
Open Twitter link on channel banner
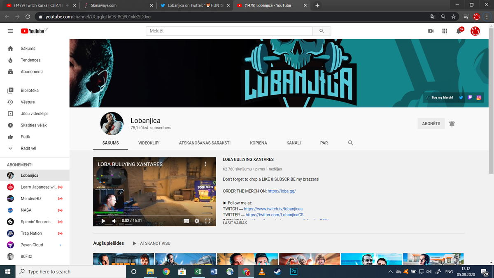(461, 98)
